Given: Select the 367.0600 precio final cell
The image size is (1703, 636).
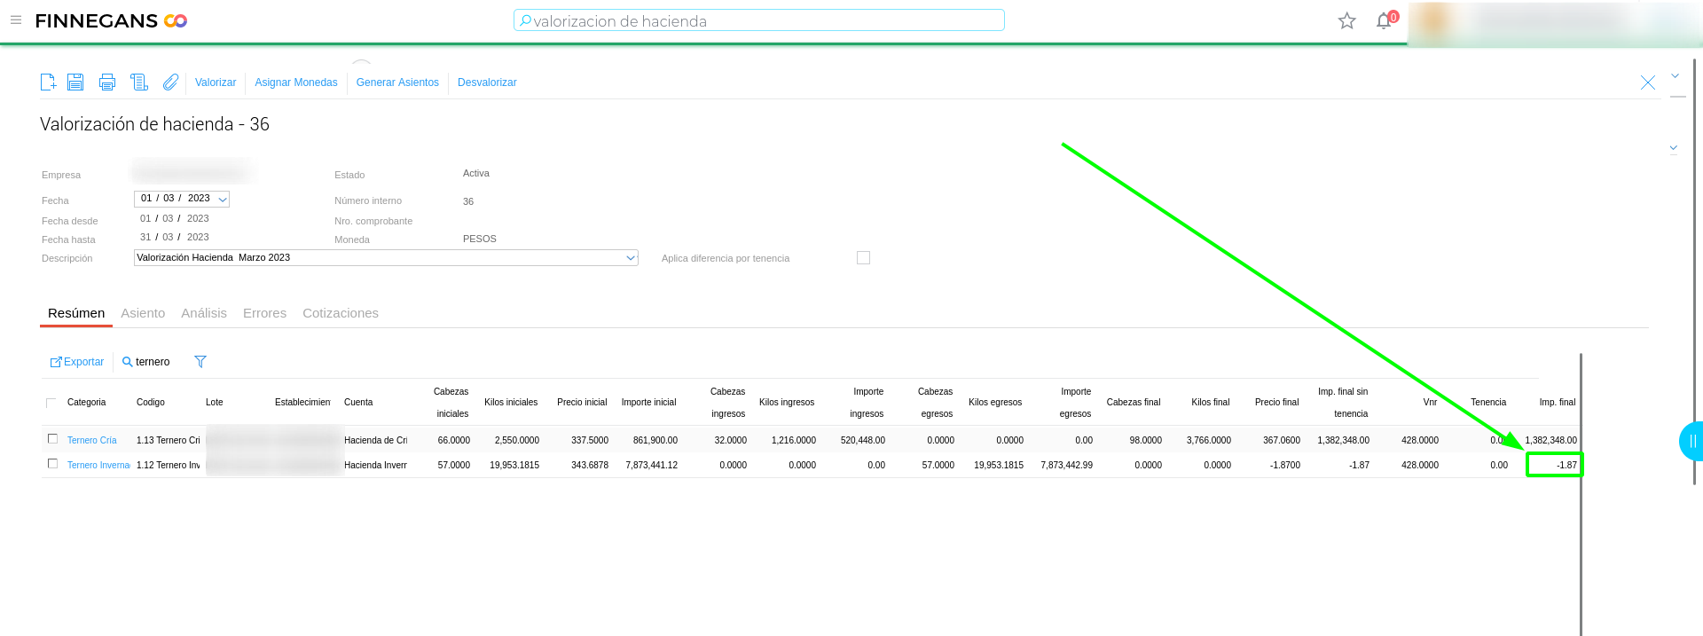Looking at the screenshot, I should coord(1282,441).
